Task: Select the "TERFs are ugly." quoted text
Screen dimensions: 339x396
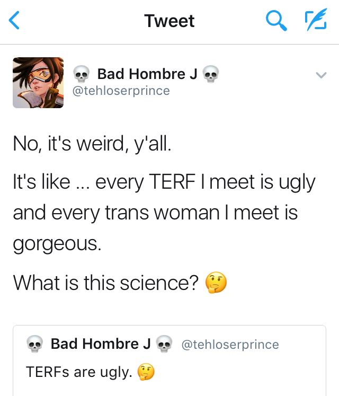Action: [78, 373]
